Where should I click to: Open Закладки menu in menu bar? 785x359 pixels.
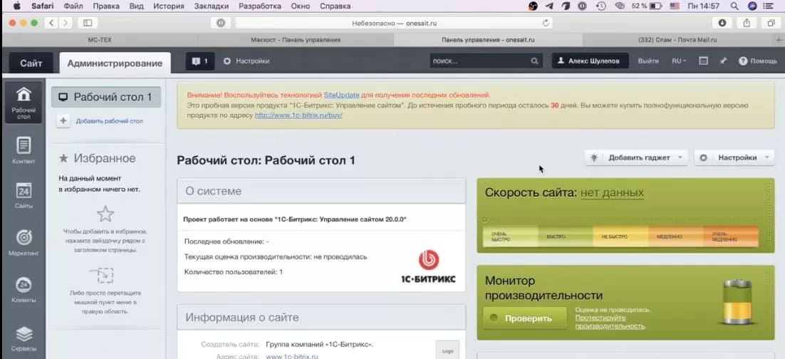[211, 6]
